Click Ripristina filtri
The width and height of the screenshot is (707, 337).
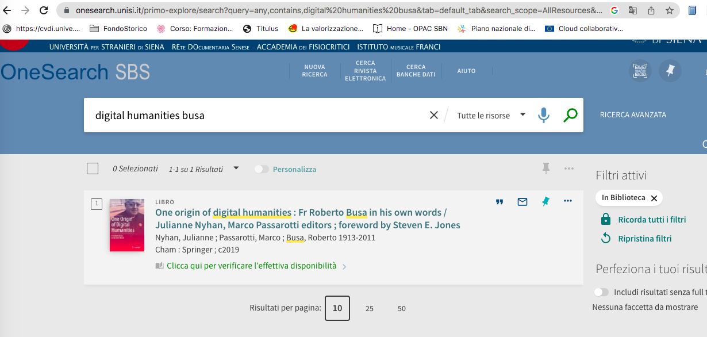(645, 238)
